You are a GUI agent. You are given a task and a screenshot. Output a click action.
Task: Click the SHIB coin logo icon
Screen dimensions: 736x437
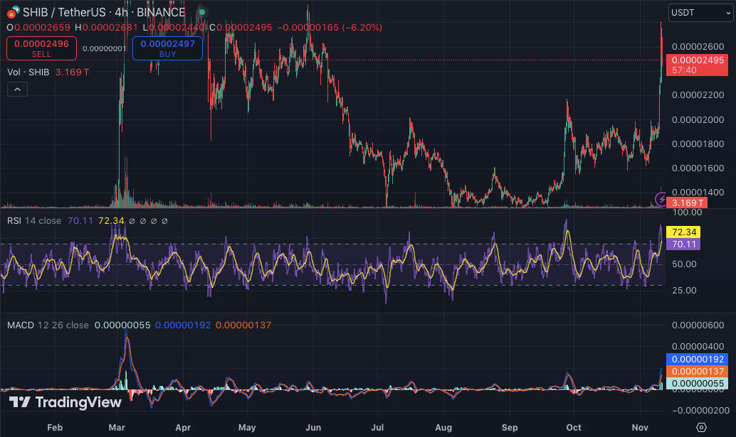tap(13, 12)
